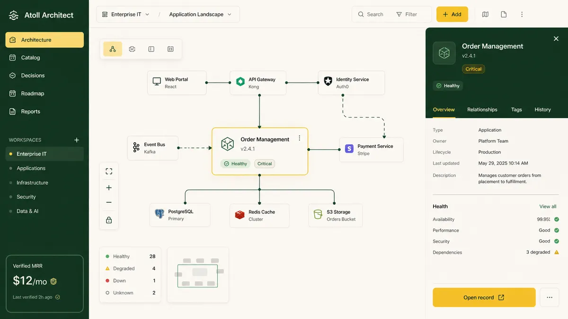This screenshot has height=319, width=568.
Task: Click the API Gateway Kong icon
Action: point(240,82)
